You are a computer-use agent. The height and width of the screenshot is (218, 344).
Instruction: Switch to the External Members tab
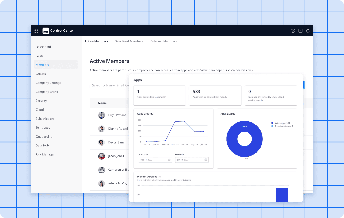click(164, 41)
